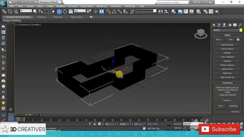Toggle the Angle Snap
Viewport: 244px width, 137px height.
(x=114, y=11)
